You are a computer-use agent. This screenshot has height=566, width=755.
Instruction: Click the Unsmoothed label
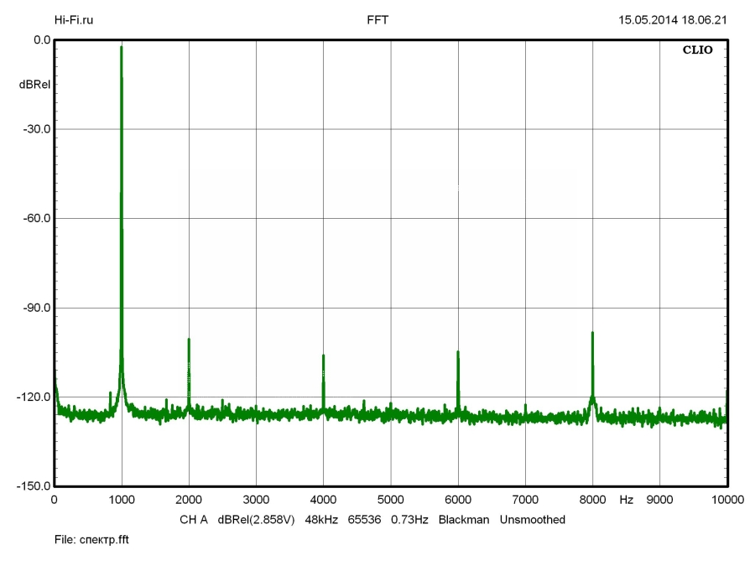[533, 520]
